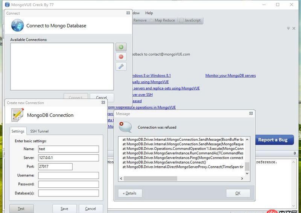Click the Remove toolbar item
Screen dimensions: 301x213
tap(140, 20)
